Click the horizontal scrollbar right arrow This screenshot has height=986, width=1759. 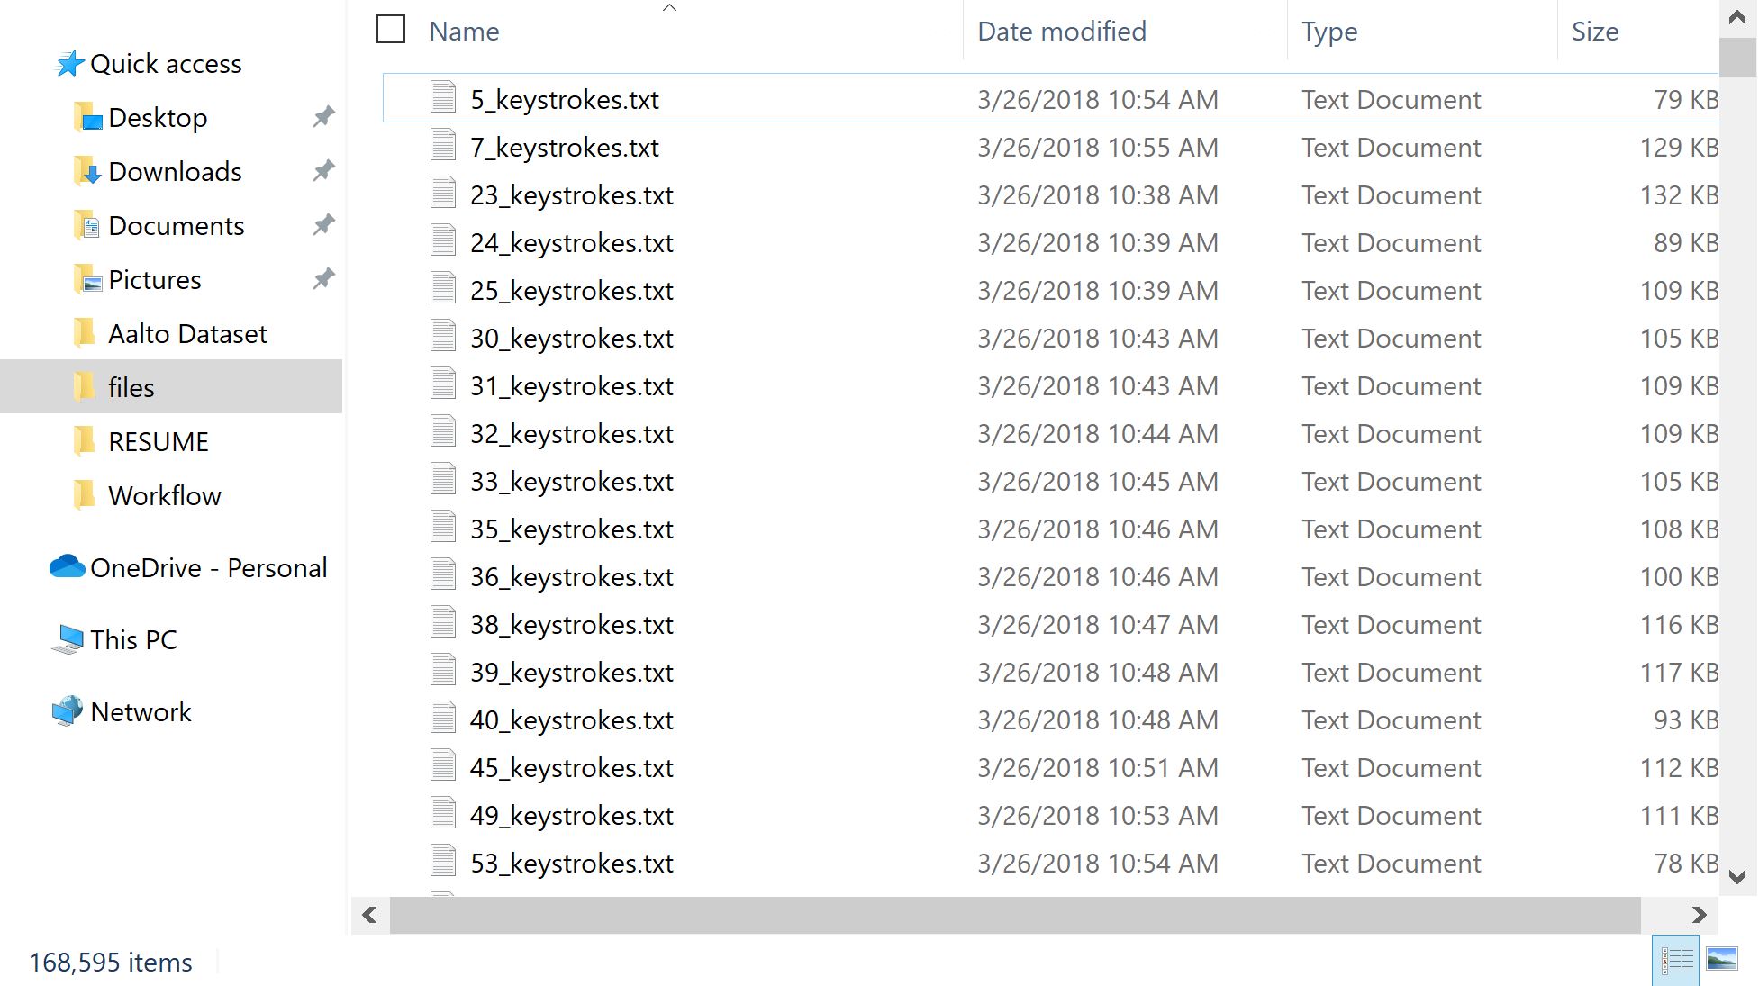pyautogui.click(x=1699, y=916)
